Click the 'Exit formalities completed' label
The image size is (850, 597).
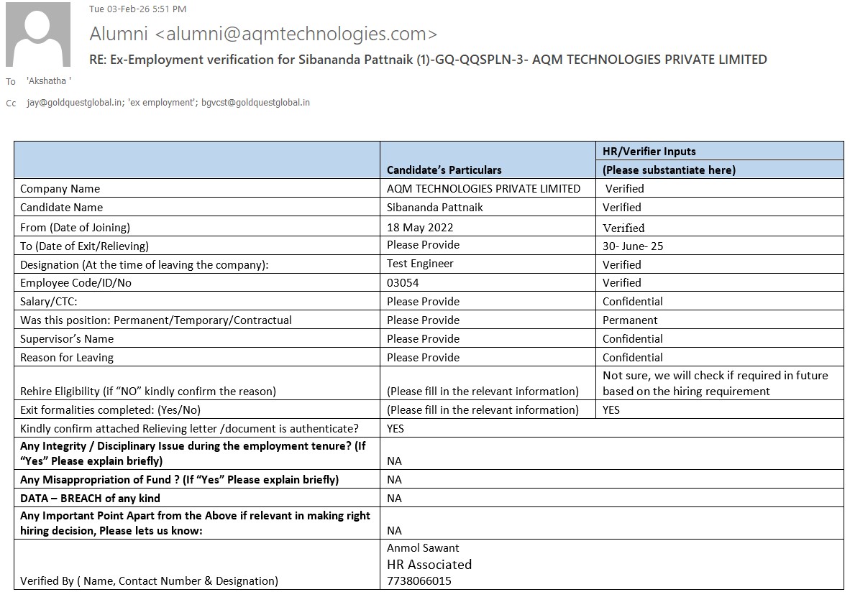point(110,410)
